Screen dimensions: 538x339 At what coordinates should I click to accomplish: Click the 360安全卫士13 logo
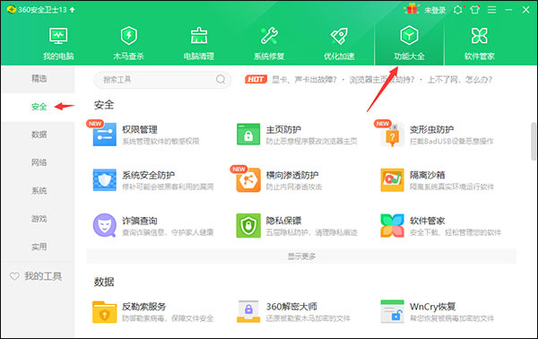tap(12, 9)
